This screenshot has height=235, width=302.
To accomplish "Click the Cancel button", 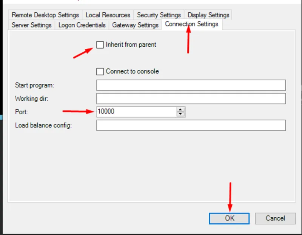I will tap(275, 218).
